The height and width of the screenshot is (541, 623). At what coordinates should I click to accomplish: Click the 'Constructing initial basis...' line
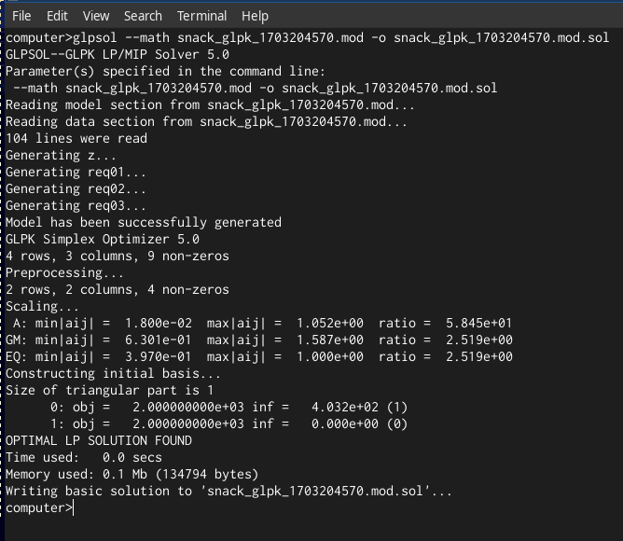(113, 374)
